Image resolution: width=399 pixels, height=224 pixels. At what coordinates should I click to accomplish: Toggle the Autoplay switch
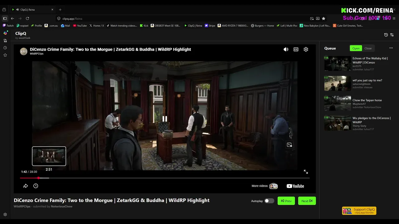coord(269,201)
